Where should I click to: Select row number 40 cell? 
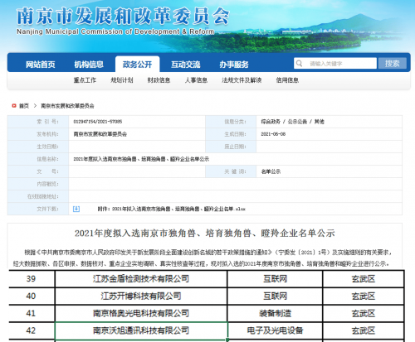(32, 296)
